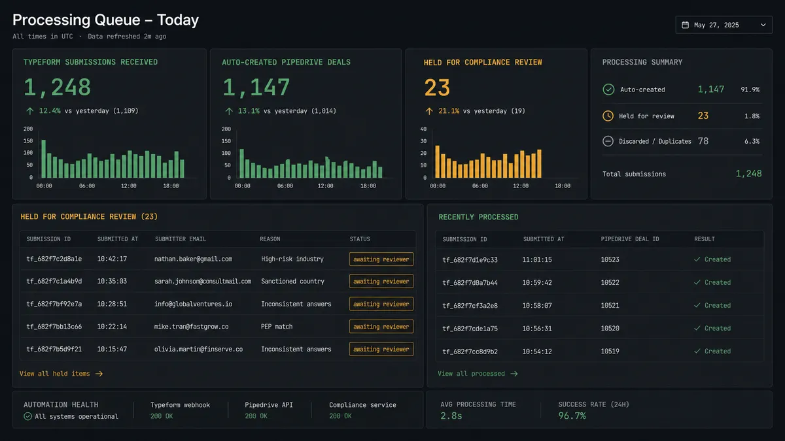
Task: Select submission ID tf_682f7bb13c66
Action: [x=54, y=327]
